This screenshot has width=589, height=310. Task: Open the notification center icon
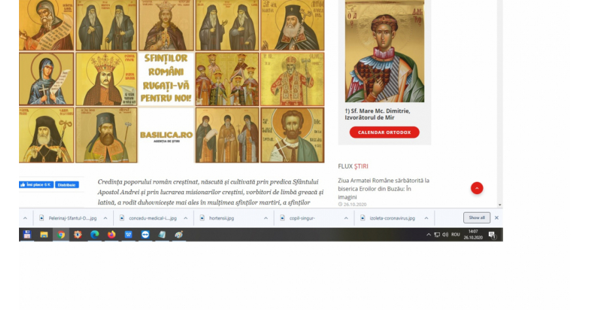coord(492,235)
